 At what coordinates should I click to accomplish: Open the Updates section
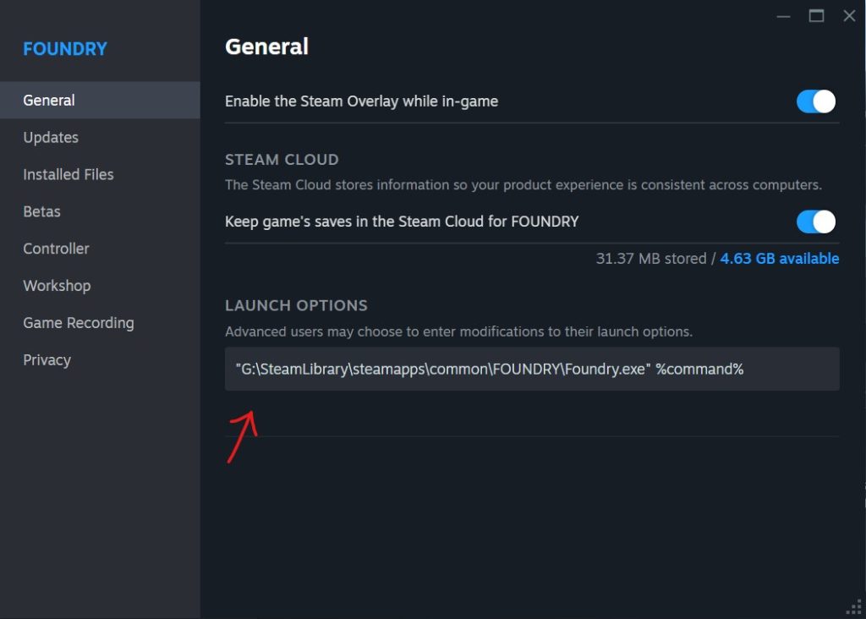(51, 137)
